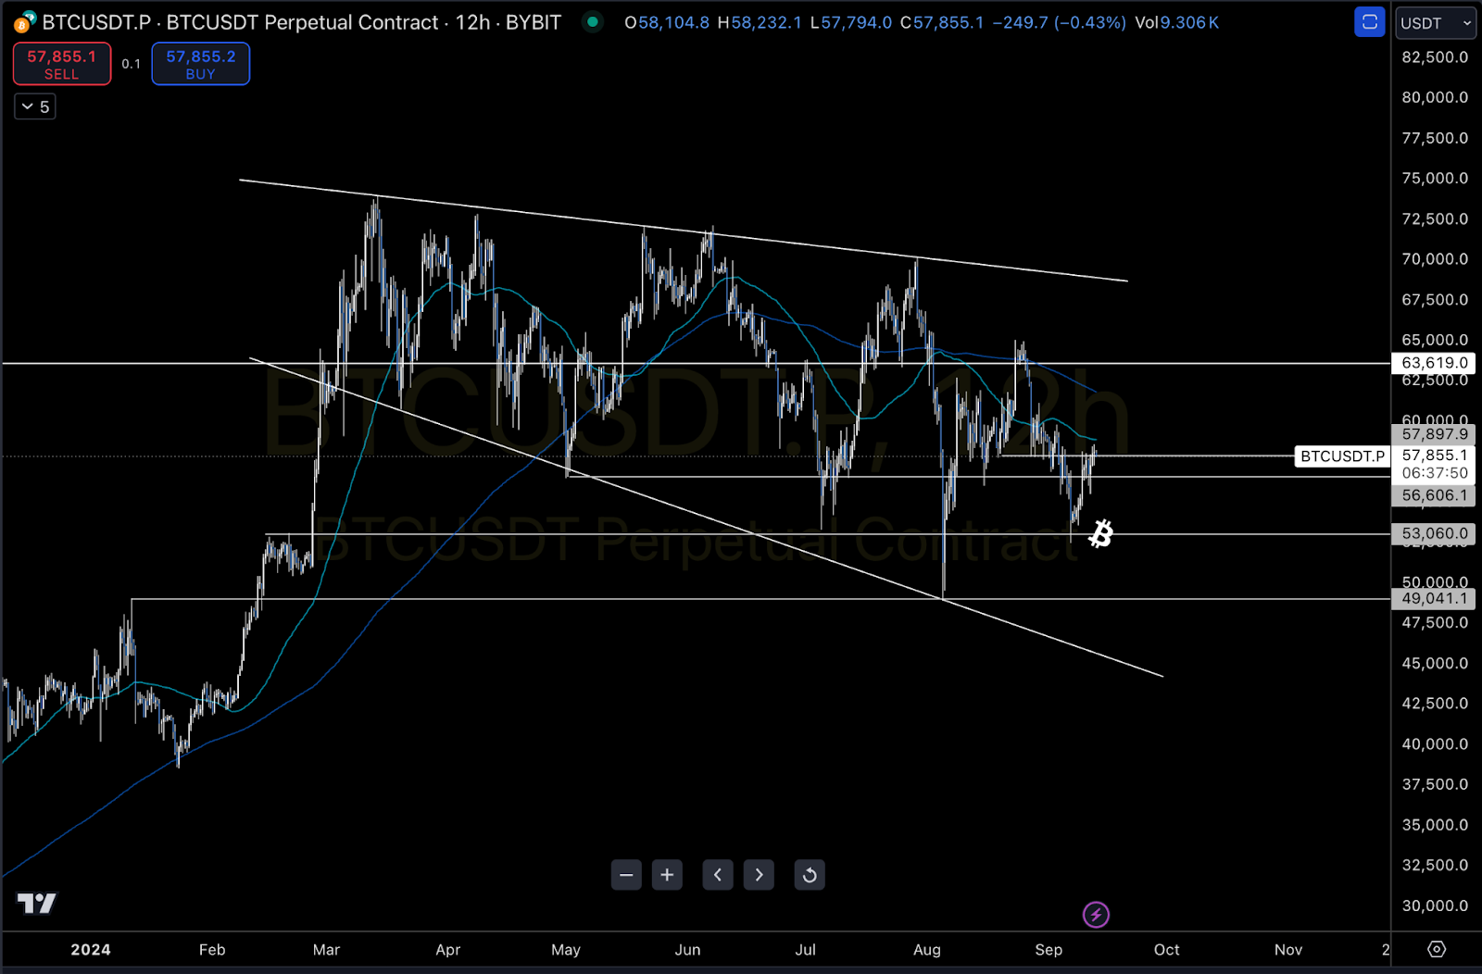Click the 63,619.0 horizontal line price label
Screen dimensions: 1482x974
[1435, 363]
